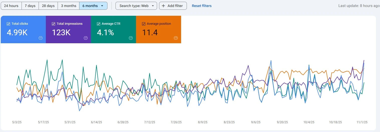Screen dimensions: 380x132
Task: Choose the 28 days range
Action: (48, 6)
